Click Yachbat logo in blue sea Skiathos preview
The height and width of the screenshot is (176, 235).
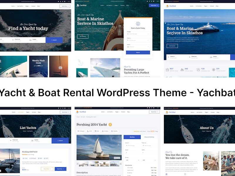click(x=171, y=6)
